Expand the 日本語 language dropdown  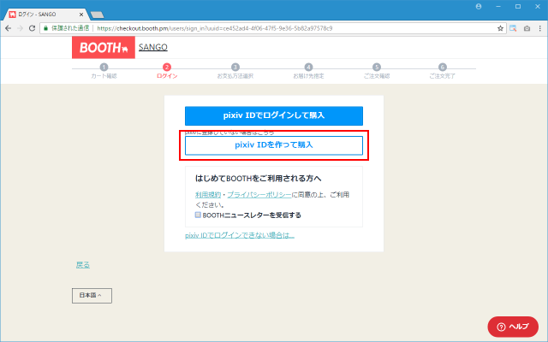coord(92,296)
